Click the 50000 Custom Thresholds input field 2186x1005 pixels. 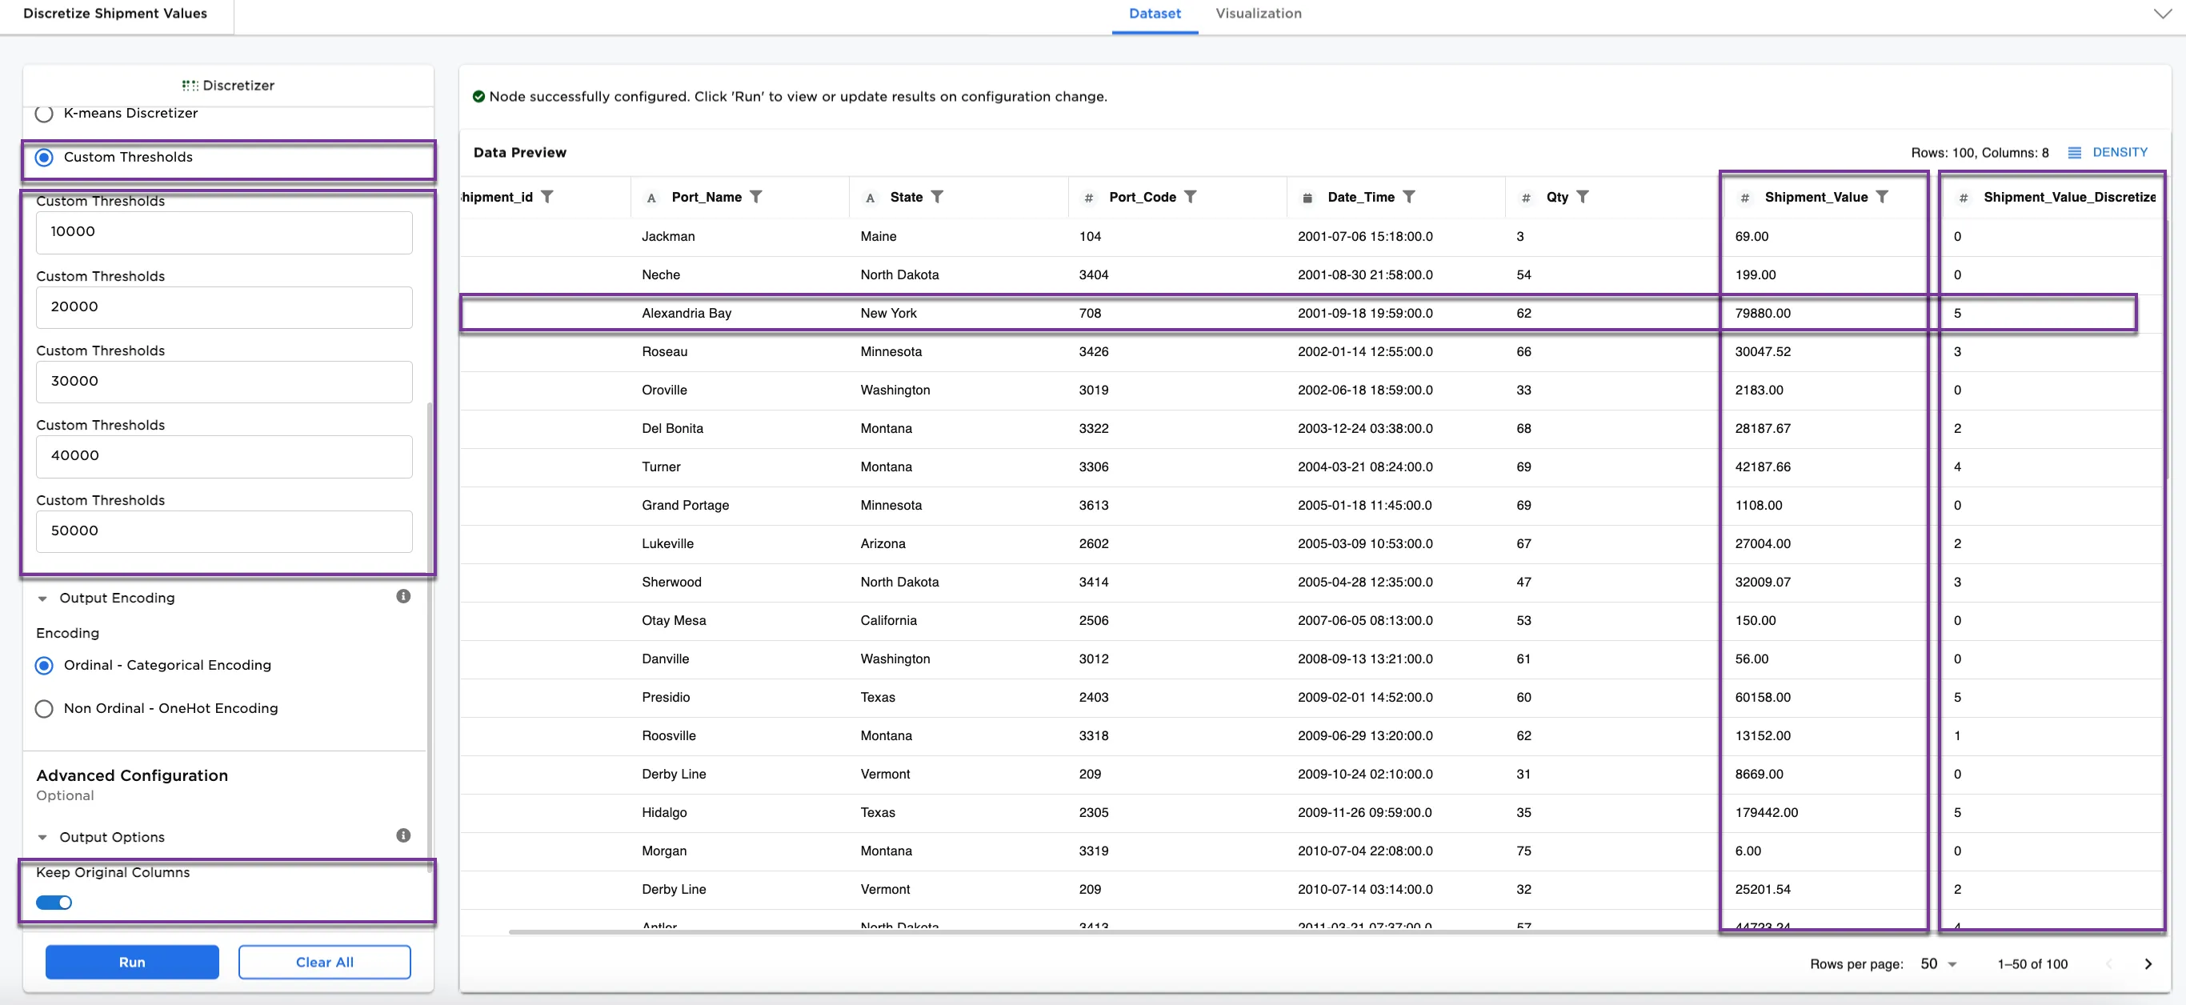[x=223, y=531]
